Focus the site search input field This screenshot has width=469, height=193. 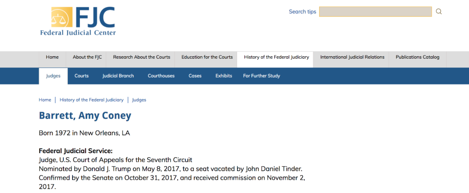click(375, 12)
